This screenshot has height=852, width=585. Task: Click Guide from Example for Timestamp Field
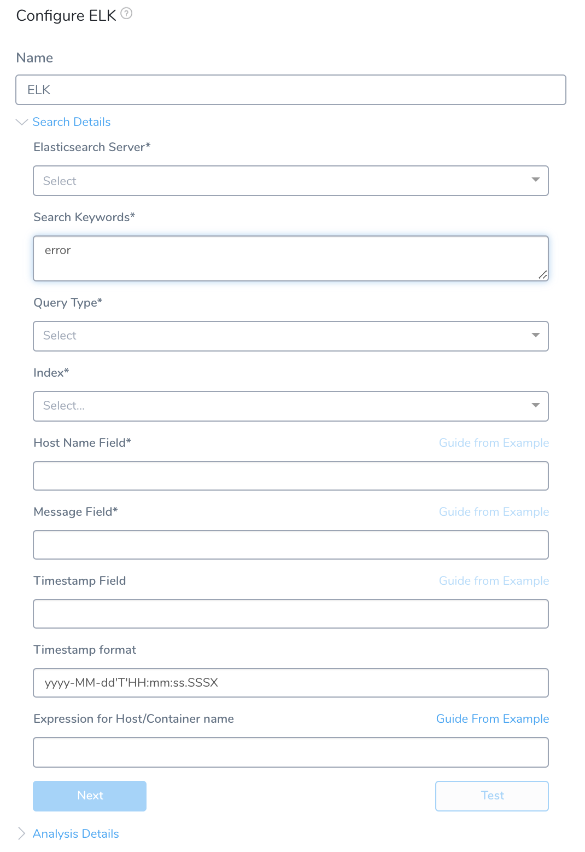click(494, 581)
